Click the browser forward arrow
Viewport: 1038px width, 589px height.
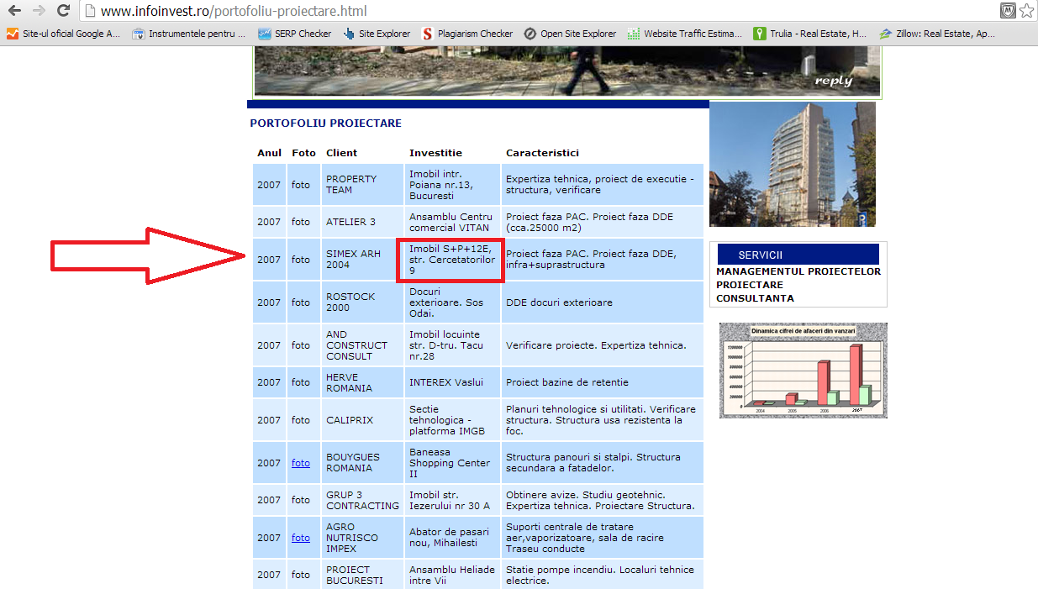click(x=39, y=11)
